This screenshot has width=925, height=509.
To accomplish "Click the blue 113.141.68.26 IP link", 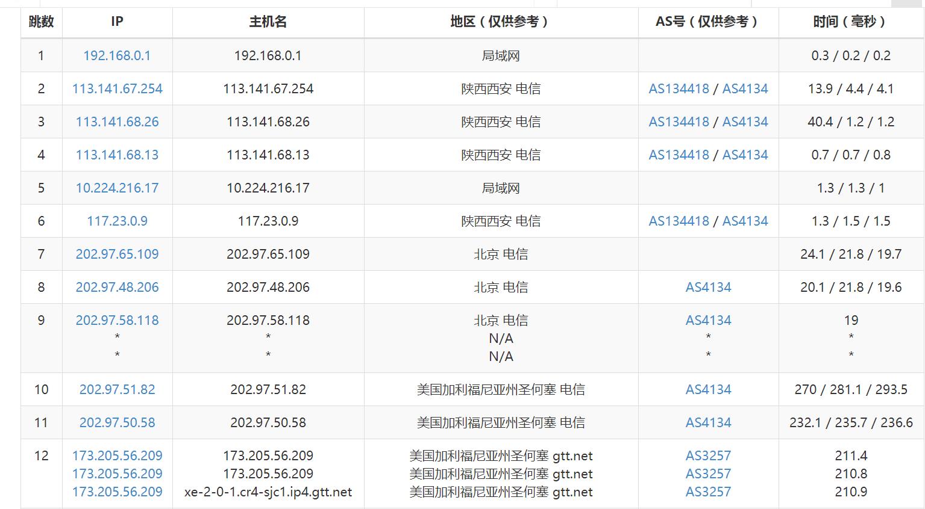I will pyautogui.click(x=117, y=122).
